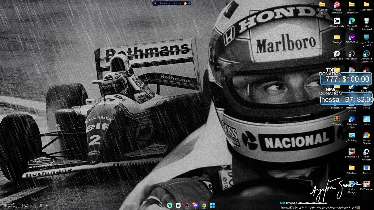
Task: Open Discord from the taskbar
Action: (195, 205)
